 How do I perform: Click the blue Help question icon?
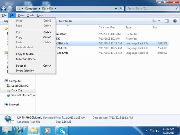tap(175, 21)
